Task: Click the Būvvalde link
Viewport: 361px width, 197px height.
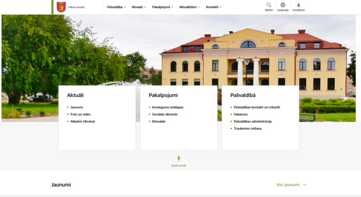Action: tap(159, 121)
